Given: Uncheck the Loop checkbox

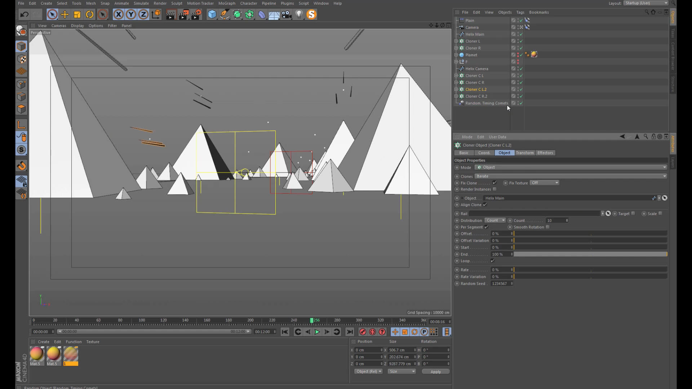Looking at the screenshot, I should click(492, 261).
